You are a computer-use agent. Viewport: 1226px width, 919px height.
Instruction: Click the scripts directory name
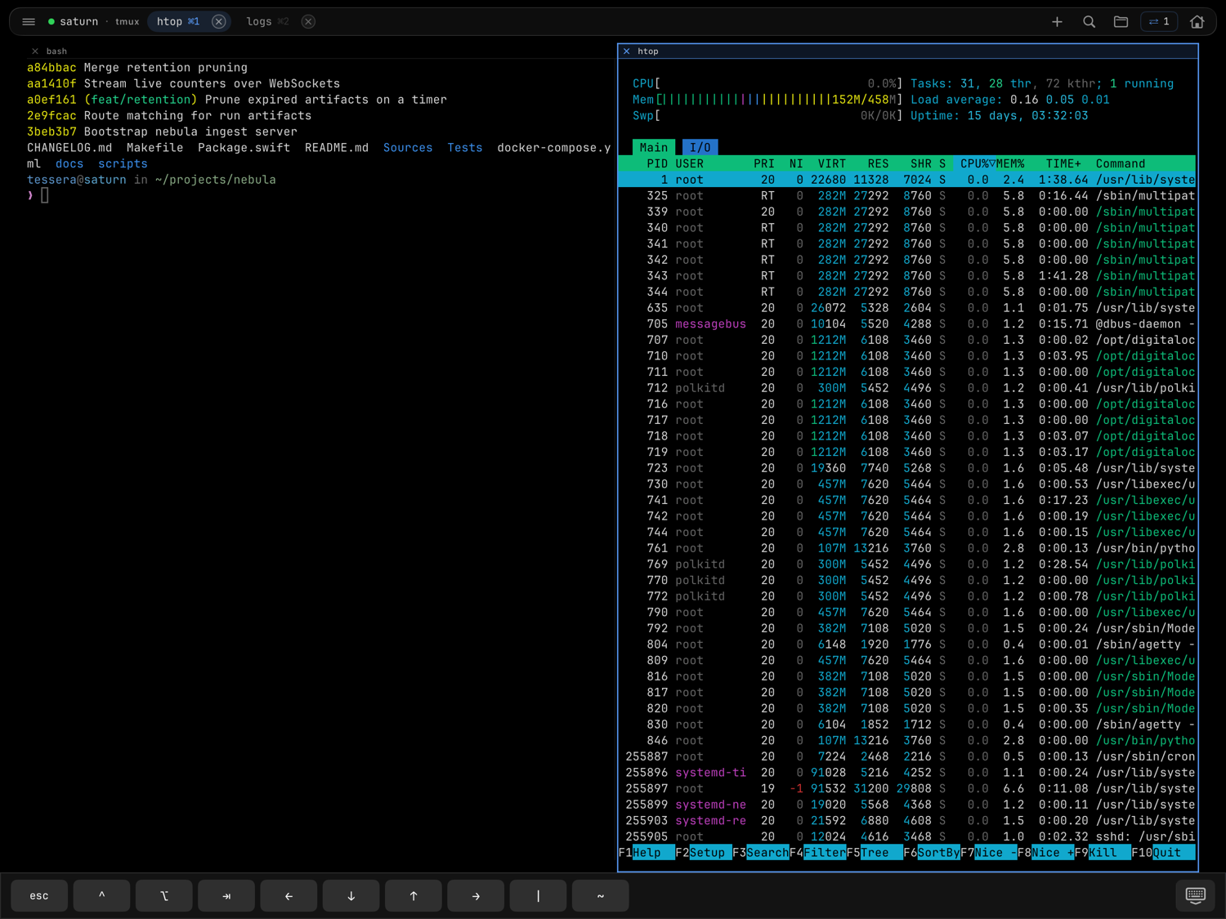click(x=123, y=164)
